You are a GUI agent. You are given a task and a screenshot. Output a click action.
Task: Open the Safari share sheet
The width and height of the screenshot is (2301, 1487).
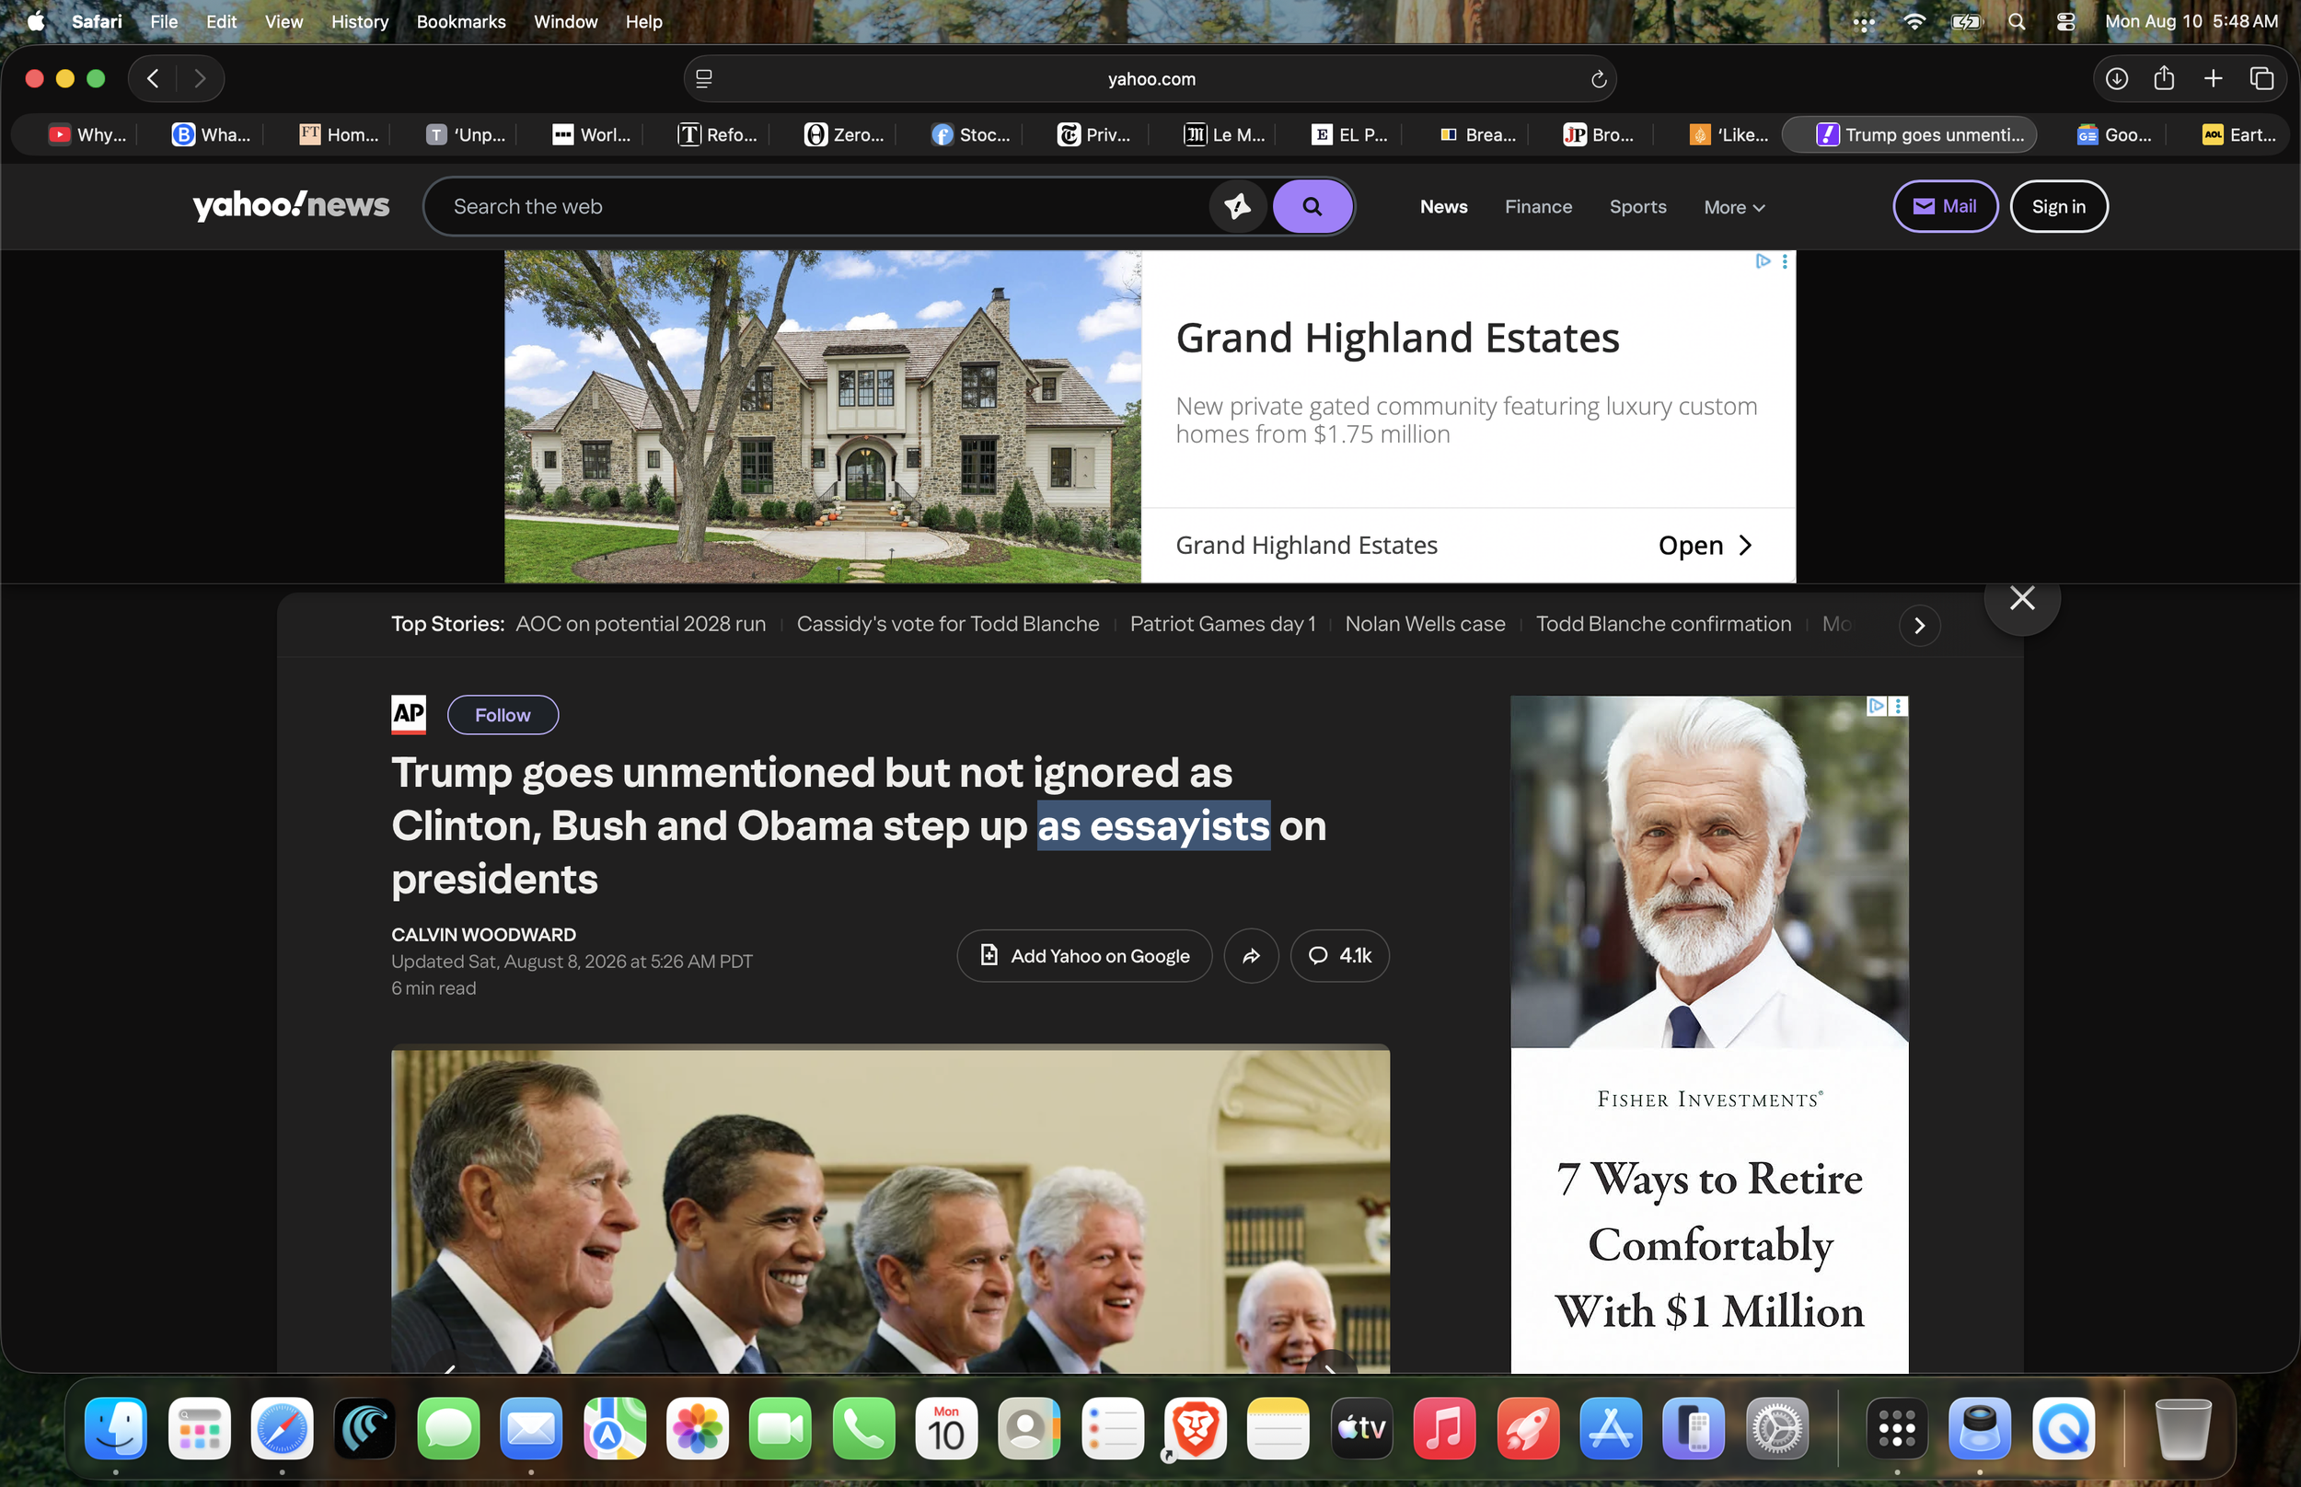pyautogui.click(x=2164, y=78)
